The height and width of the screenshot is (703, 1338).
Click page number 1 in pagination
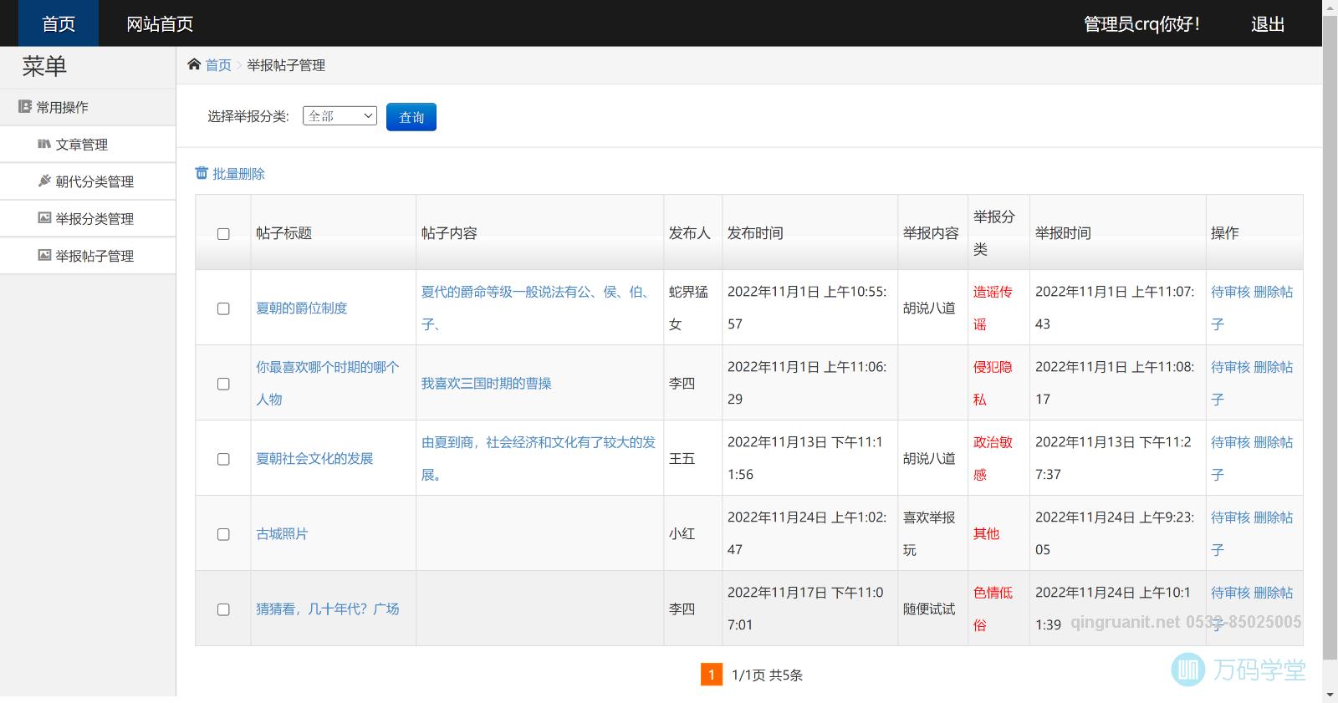(711, 675)
